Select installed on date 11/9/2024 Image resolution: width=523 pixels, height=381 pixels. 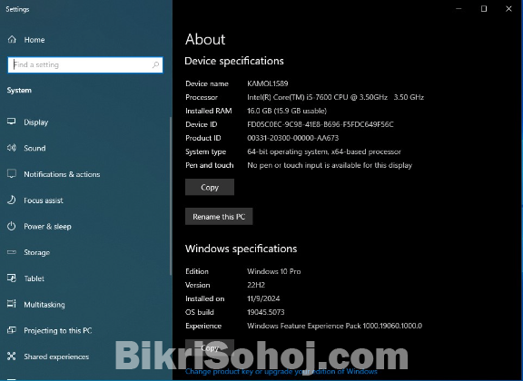(263, 298)
